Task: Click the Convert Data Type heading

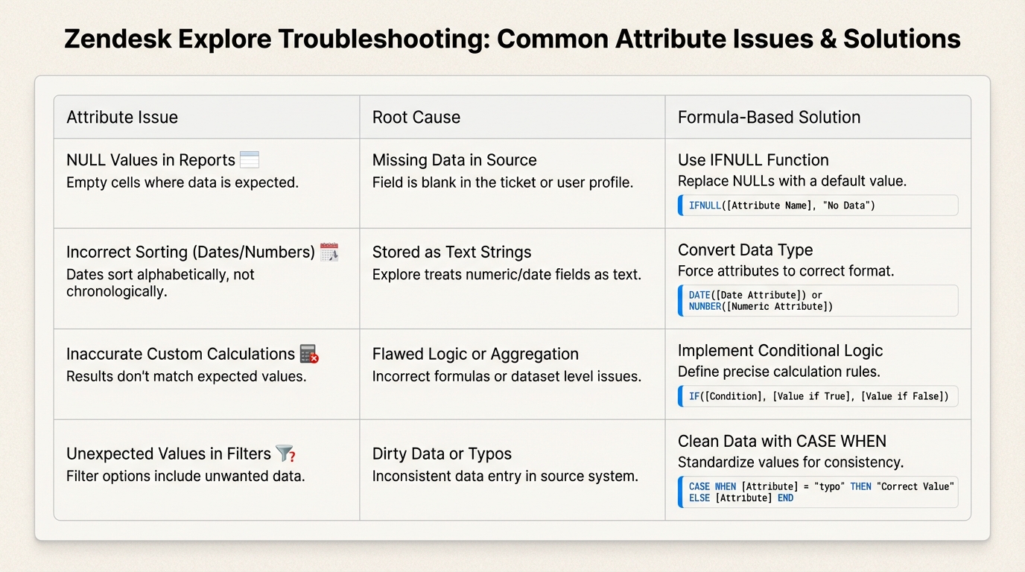Action: (745, 250)
